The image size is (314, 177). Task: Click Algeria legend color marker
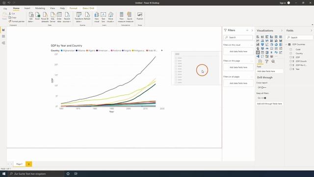(87, 51)
